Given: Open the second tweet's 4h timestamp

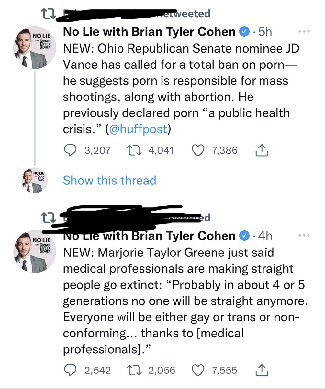Looking at the screenshot, I should click(x=265, y=236).
